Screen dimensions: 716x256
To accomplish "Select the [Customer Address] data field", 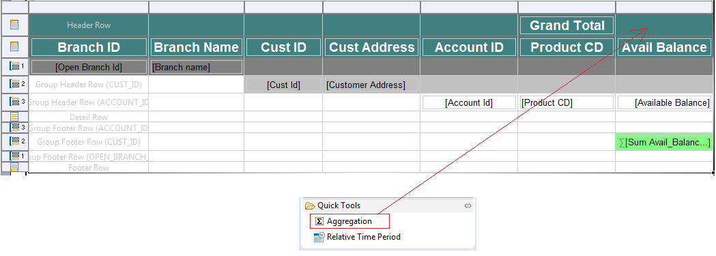I will (365, 85).
